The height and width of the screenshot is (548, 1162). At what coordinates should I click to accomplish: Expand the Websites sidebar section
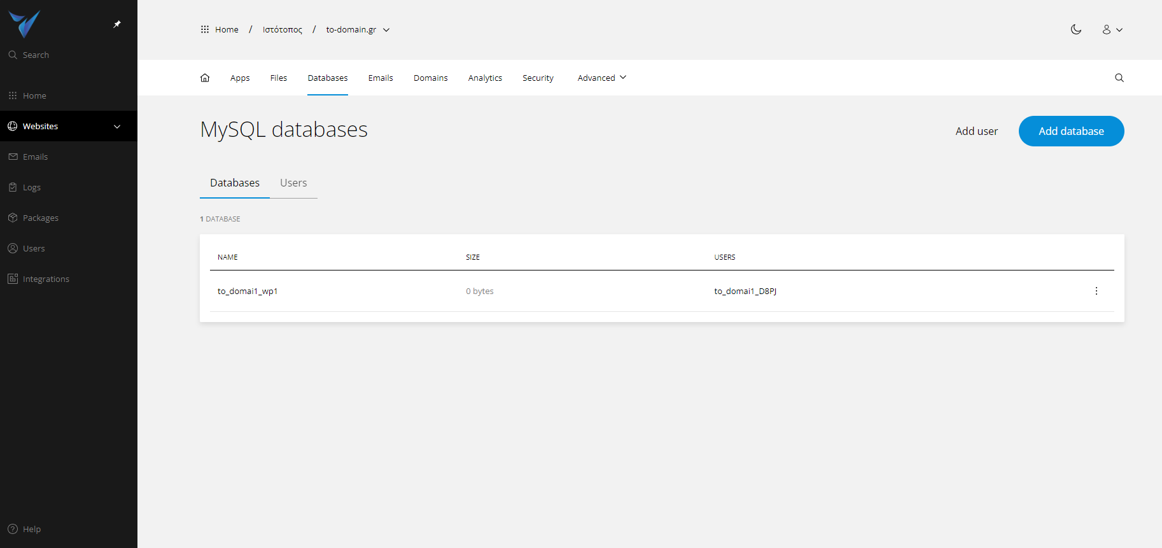pyautogui.click(x=117, y=126)
